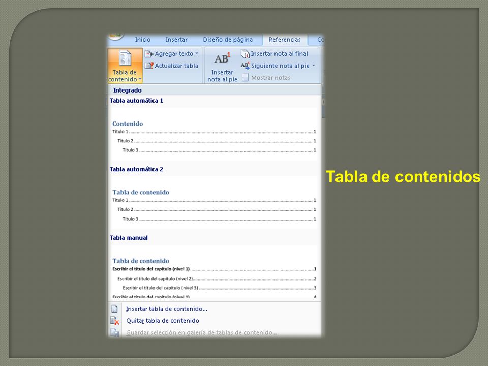Click the Siguiente nota al pie icon
488x366 pixels.
click(245, 66)
